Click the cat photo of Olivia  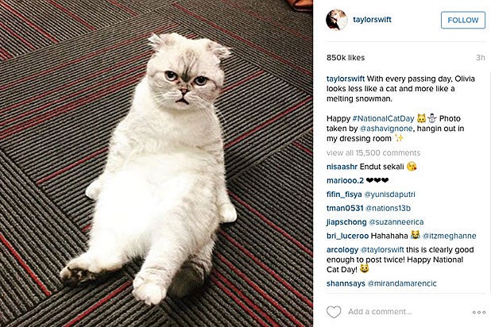(x=157, y=163)
